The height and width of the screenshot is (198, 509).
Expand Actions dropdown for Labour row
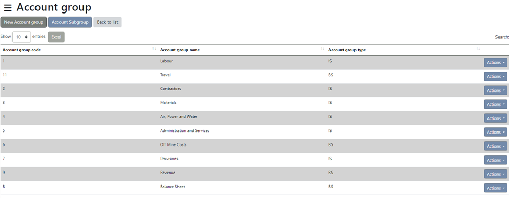[495, 63]
